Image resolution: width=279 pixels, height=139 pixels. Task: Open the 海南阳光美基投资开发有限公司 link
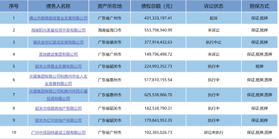click(58, 30)
